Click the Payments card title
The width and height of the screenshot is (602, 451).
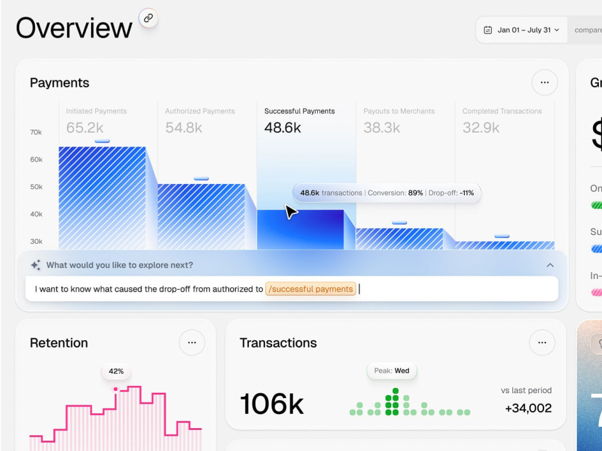60,83
